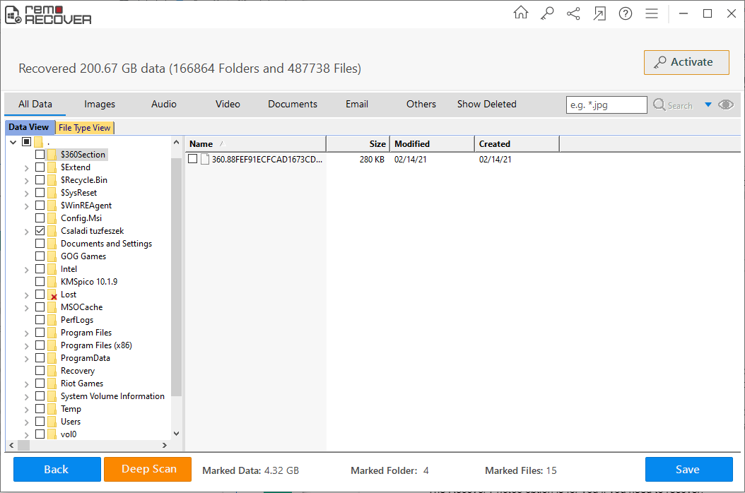Switch to the Audio tab
This screenshot has width=745, height=493.
click(x=164, y=104)
